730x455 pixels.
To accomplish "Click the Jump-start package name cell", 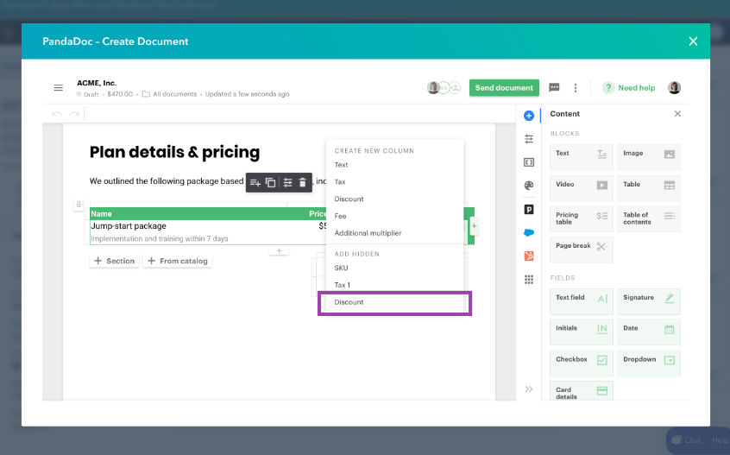I will click(129, 226).
